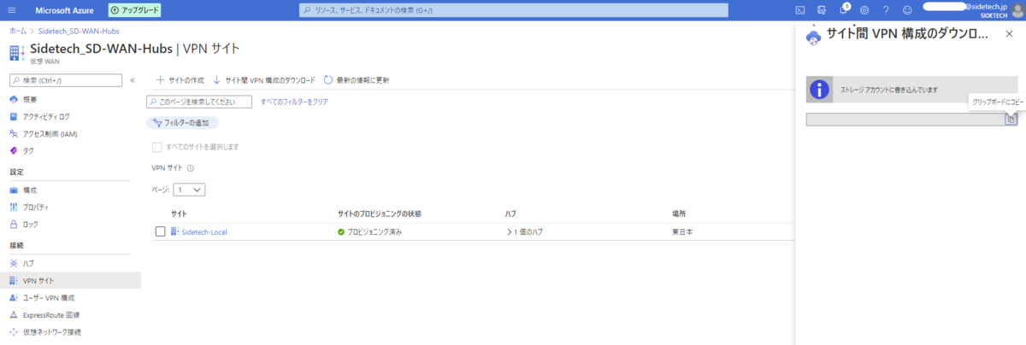Click the blue info icon in notification banner
This screenshot has width=1026, height=345.
click(x=819, y=89)
